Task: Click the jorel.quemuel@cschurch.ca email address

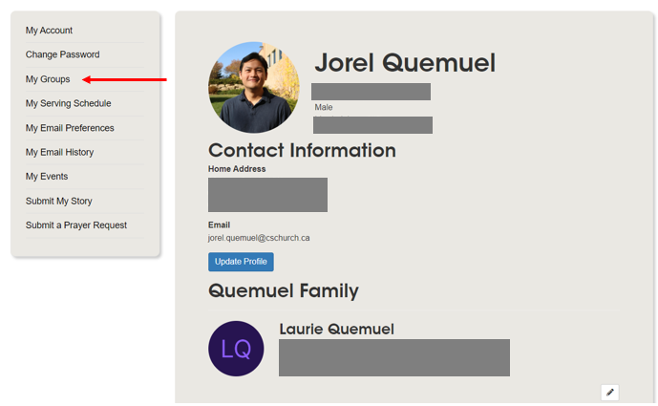Action: click(x=259, y=238)
